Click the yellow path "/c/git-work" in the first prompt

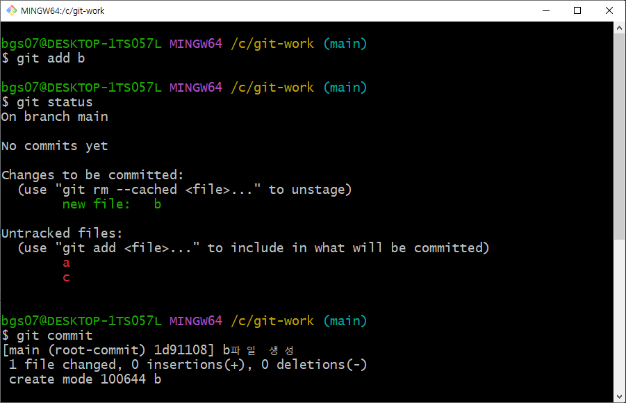pyautogui.click(x=272, y=43)
